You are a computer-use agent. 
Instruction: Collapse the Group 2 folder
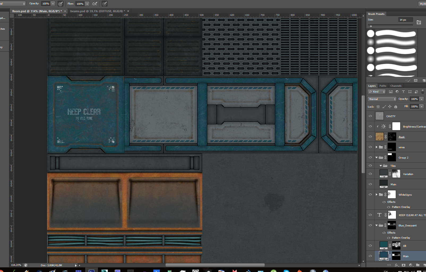[376, 157]
